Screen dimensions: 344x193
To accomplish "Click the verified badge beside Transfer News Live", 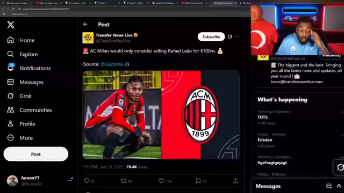I will (x=136, y=35).
